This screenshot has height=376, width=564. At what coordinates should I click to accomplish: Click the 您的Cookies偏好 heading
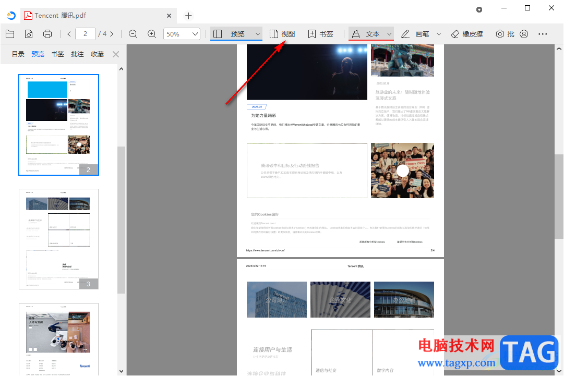pyautogui.click(x=265, y=214)
